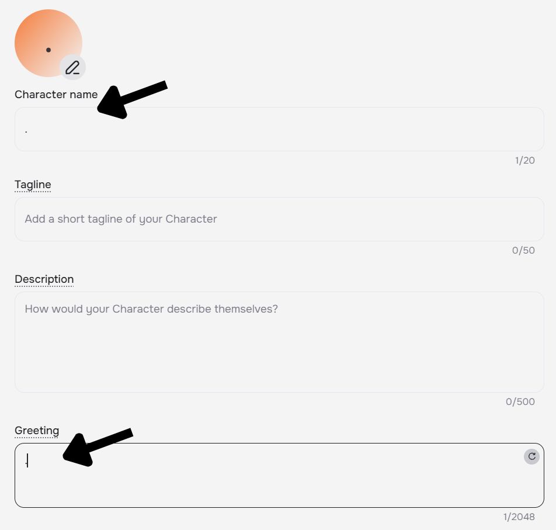Click the 0/50 tagline counter

[523, 251]
